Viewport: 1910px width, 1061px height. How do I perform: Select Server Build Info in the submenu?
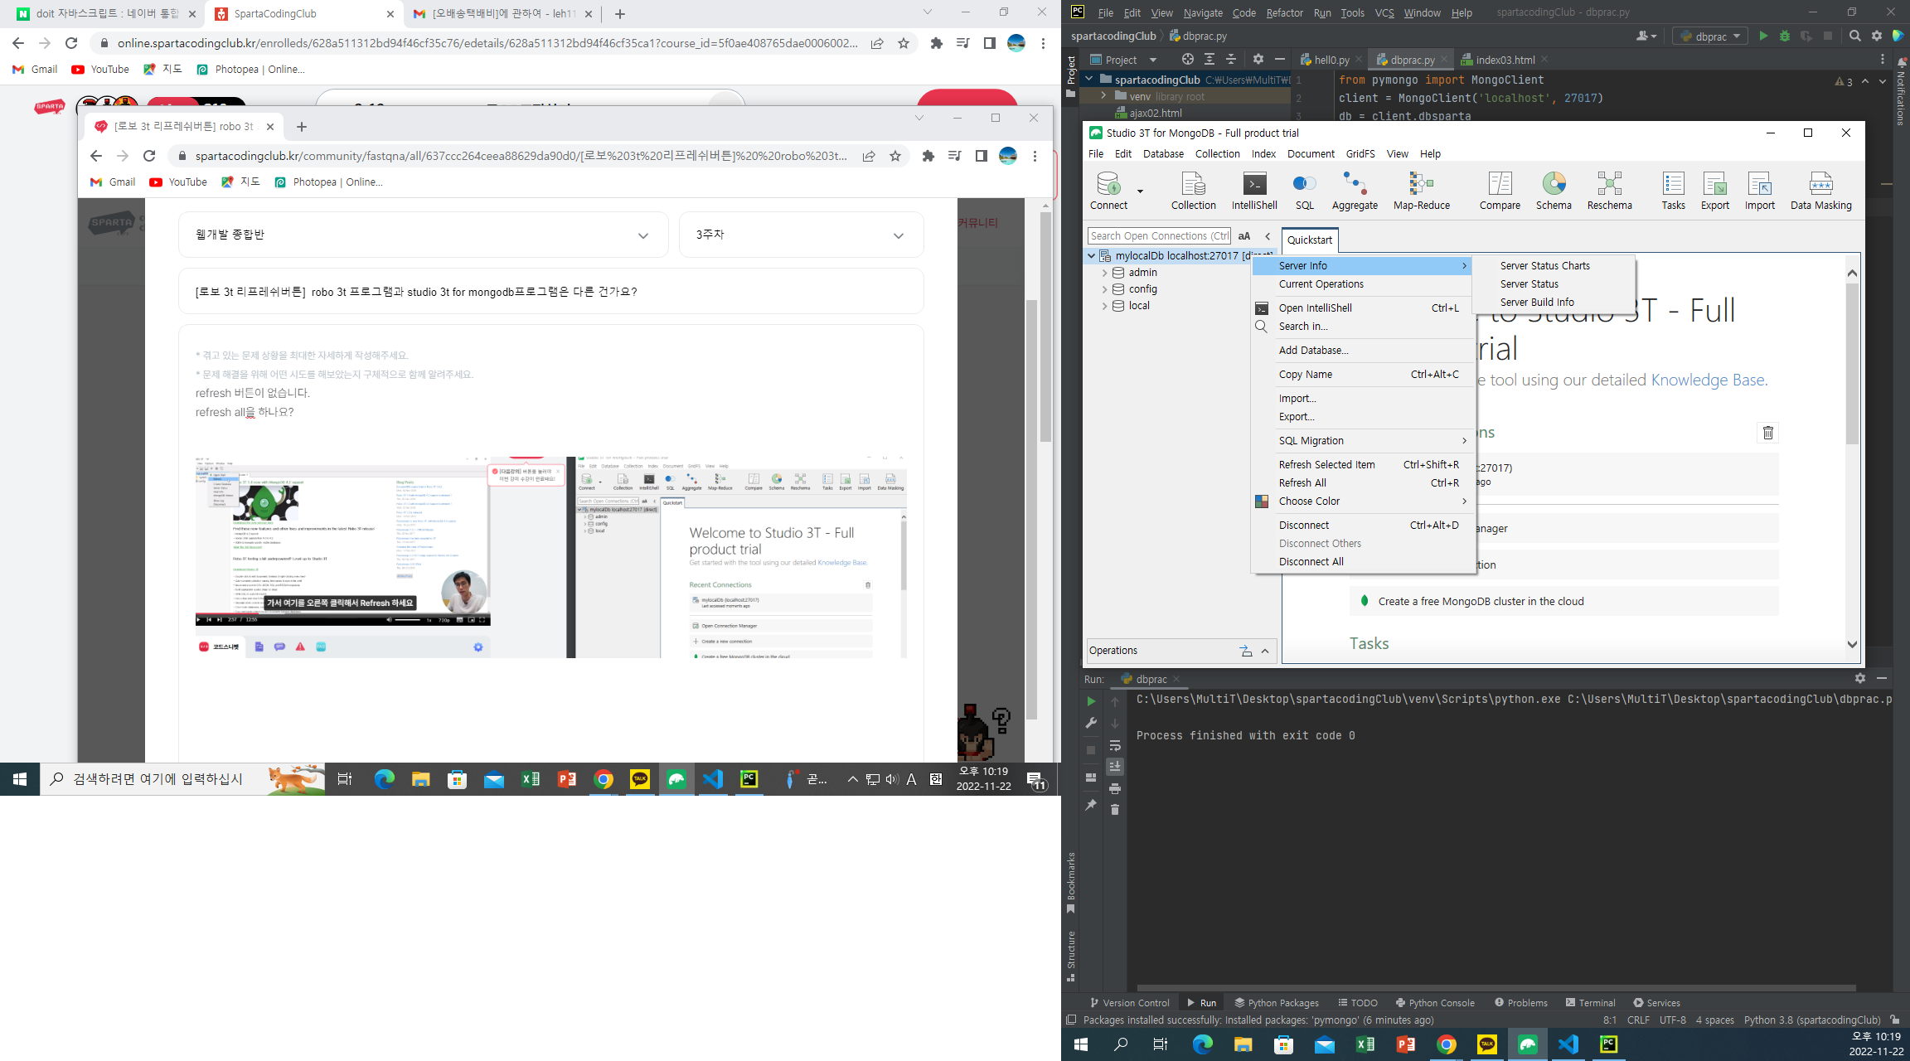[1554, 303]
